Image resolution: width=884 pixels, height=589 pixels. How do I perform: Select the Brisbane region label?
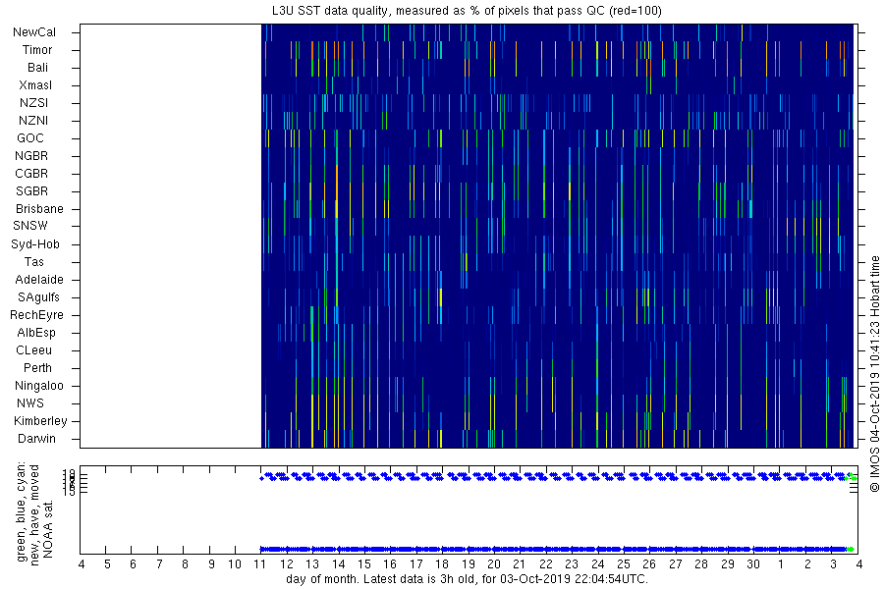(x=39, y=208)
